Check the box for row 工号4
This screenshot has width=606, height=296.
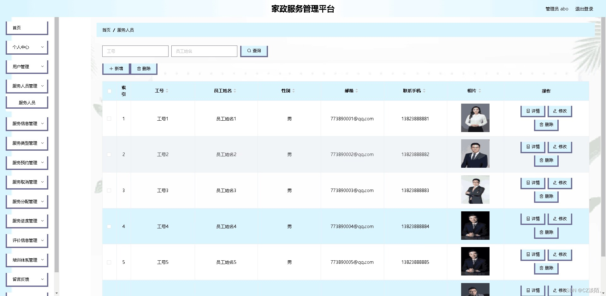point(109,227)
